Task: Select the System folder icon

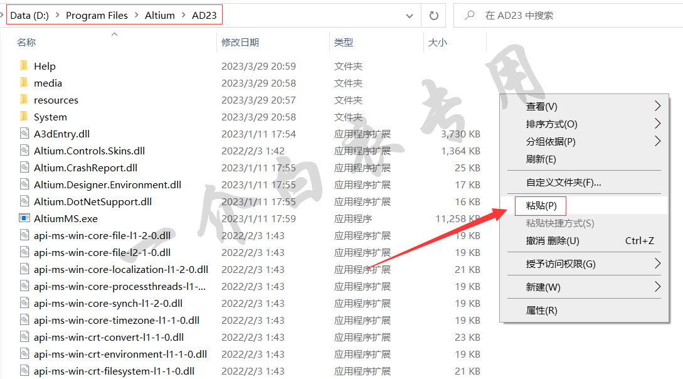Action: click(24, 117)
